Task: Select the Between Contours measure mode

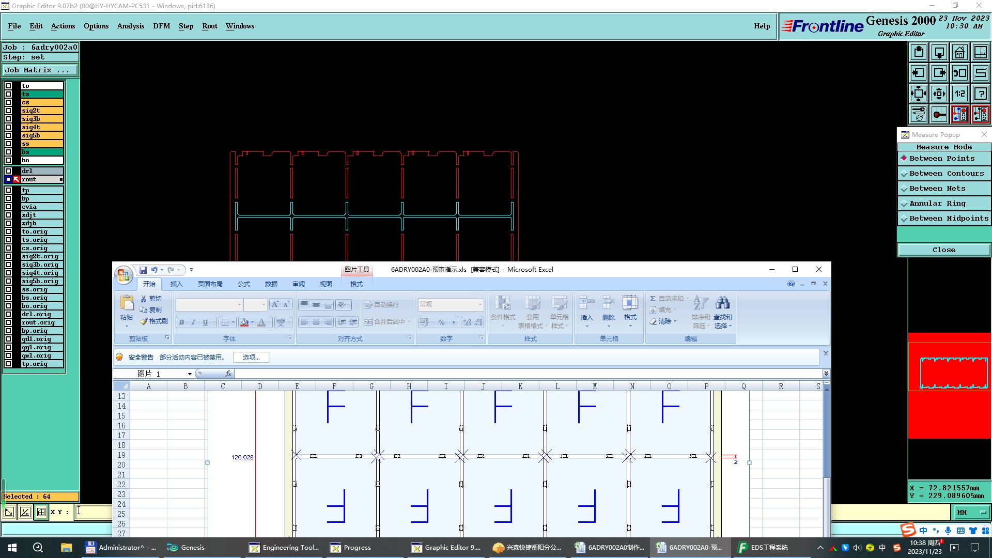Action: [x=944, y=174]
